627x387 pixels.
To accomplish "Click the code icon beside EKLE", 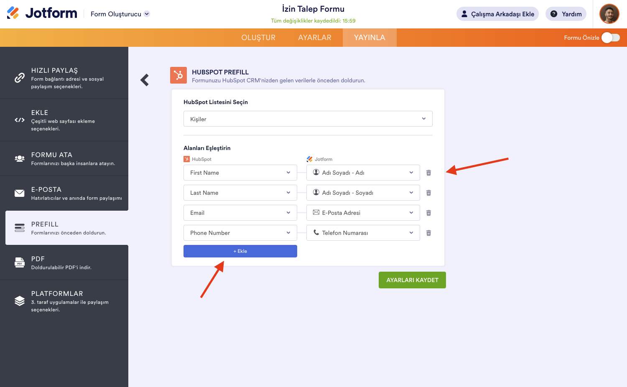I will (20, 120).
